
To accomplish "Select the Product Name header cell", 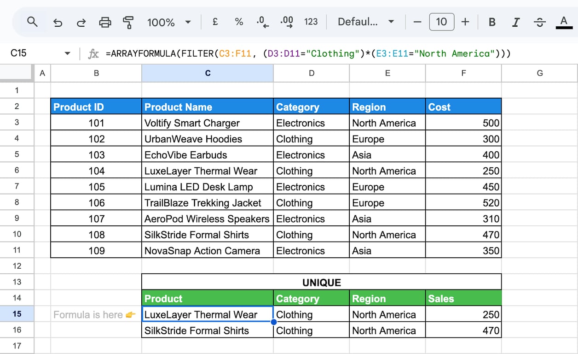I will click(208, 106).
